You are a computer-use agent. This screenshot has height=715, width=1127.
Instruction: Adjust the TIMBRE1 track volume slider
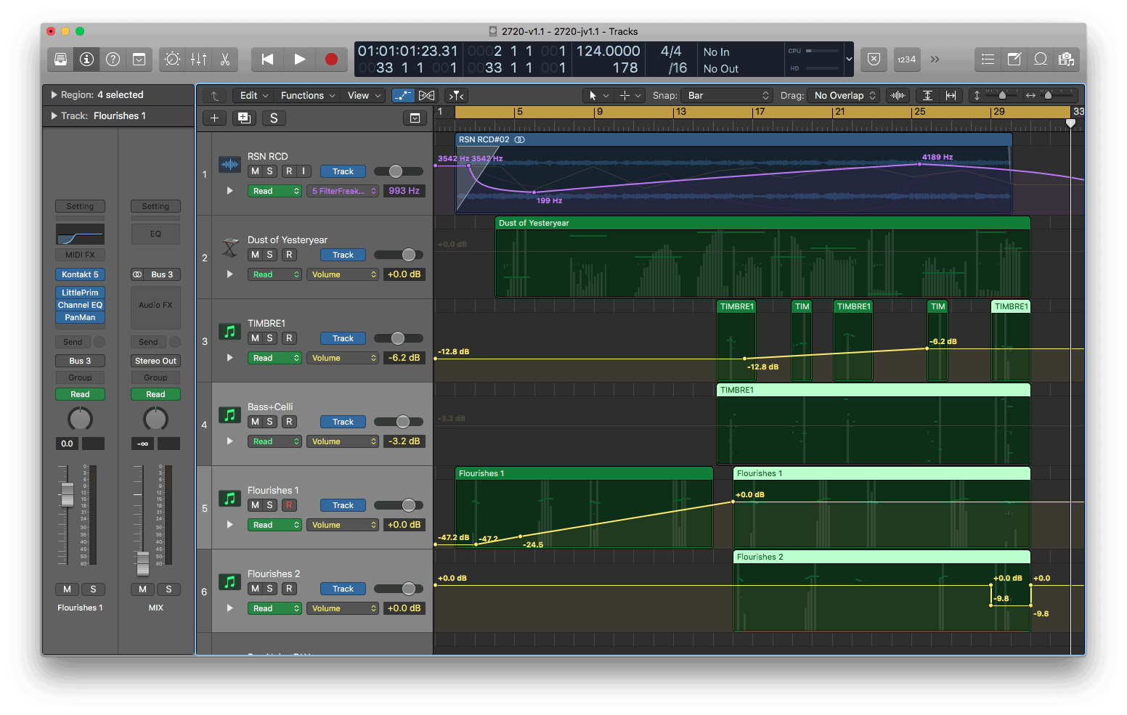click(398, 338)
